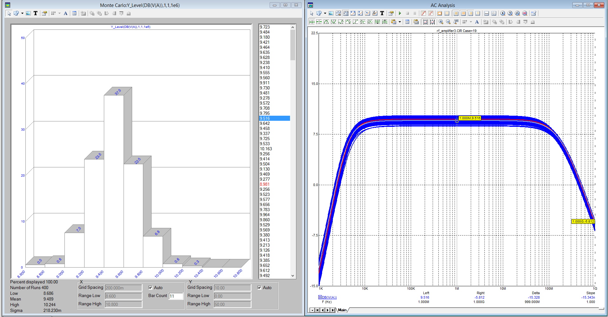Viewport: 608px width, 317px height.
Task: Click the Y Range High field
Action: coord(233,304)
